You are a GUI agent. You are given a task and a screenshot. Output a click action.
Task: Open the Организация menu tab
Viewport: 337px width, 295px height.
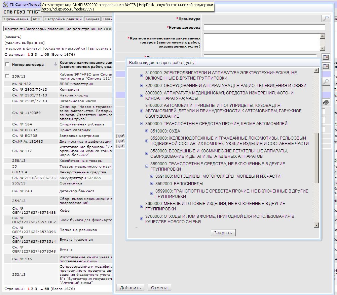point(16,19)
